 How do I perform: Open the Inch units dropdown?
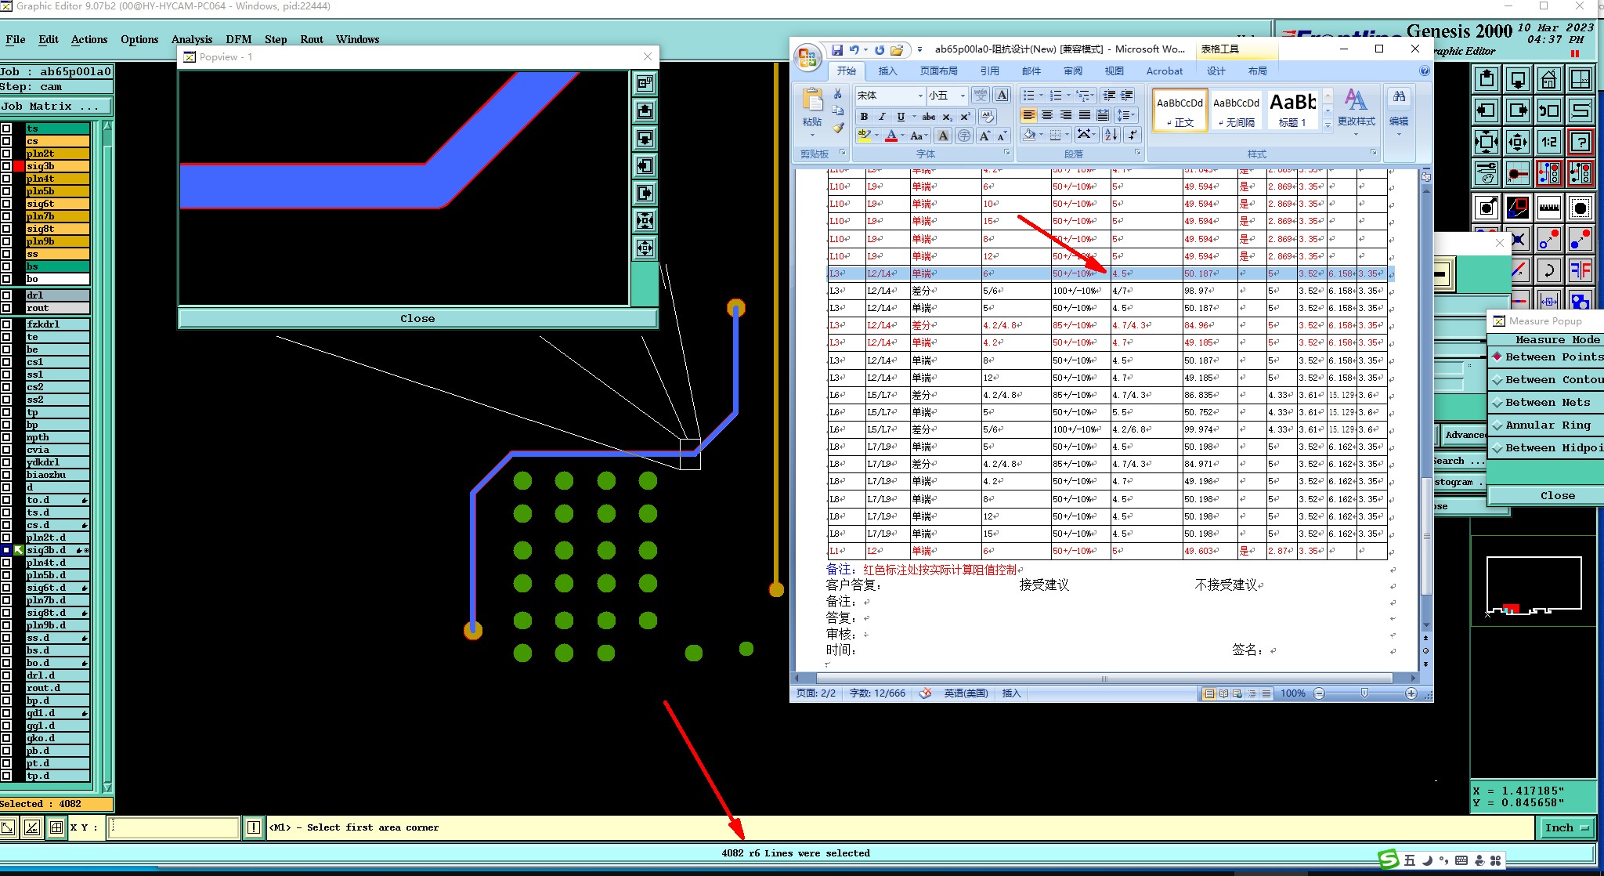tap(1566, 827)
